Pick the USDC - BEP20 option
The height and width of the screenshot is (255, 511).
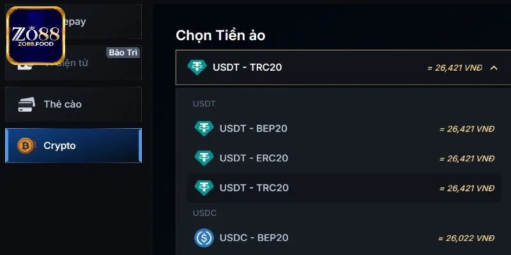tap(254, 237)
